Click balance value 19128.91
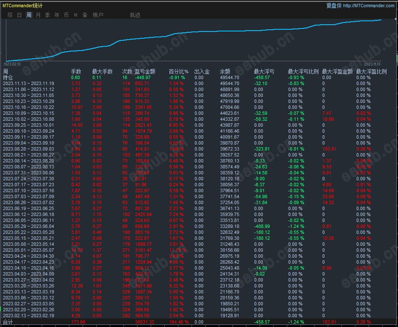Image resolution: width=398 pixels, height=327 pixels. pyautogui.click(x=229, y=316)
